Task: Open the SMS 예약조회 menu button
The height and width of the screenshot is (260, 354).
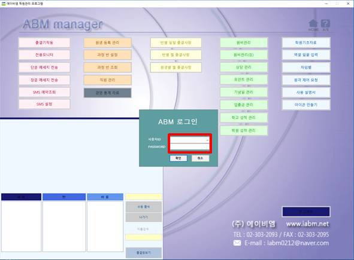Action: 44,92
